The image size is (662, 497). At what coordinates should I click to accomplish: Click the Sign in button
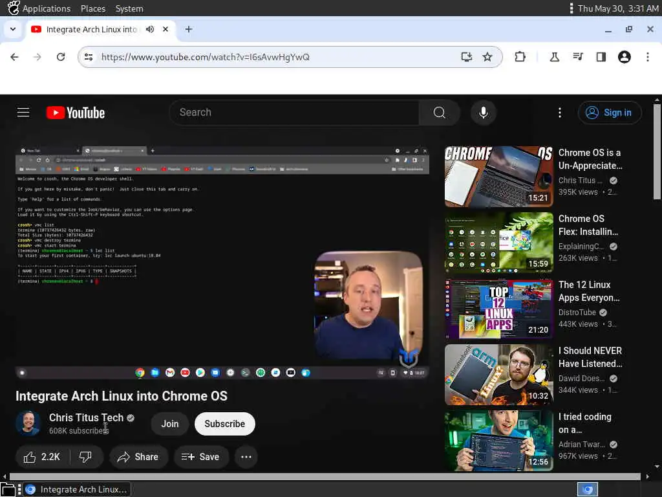609,113
